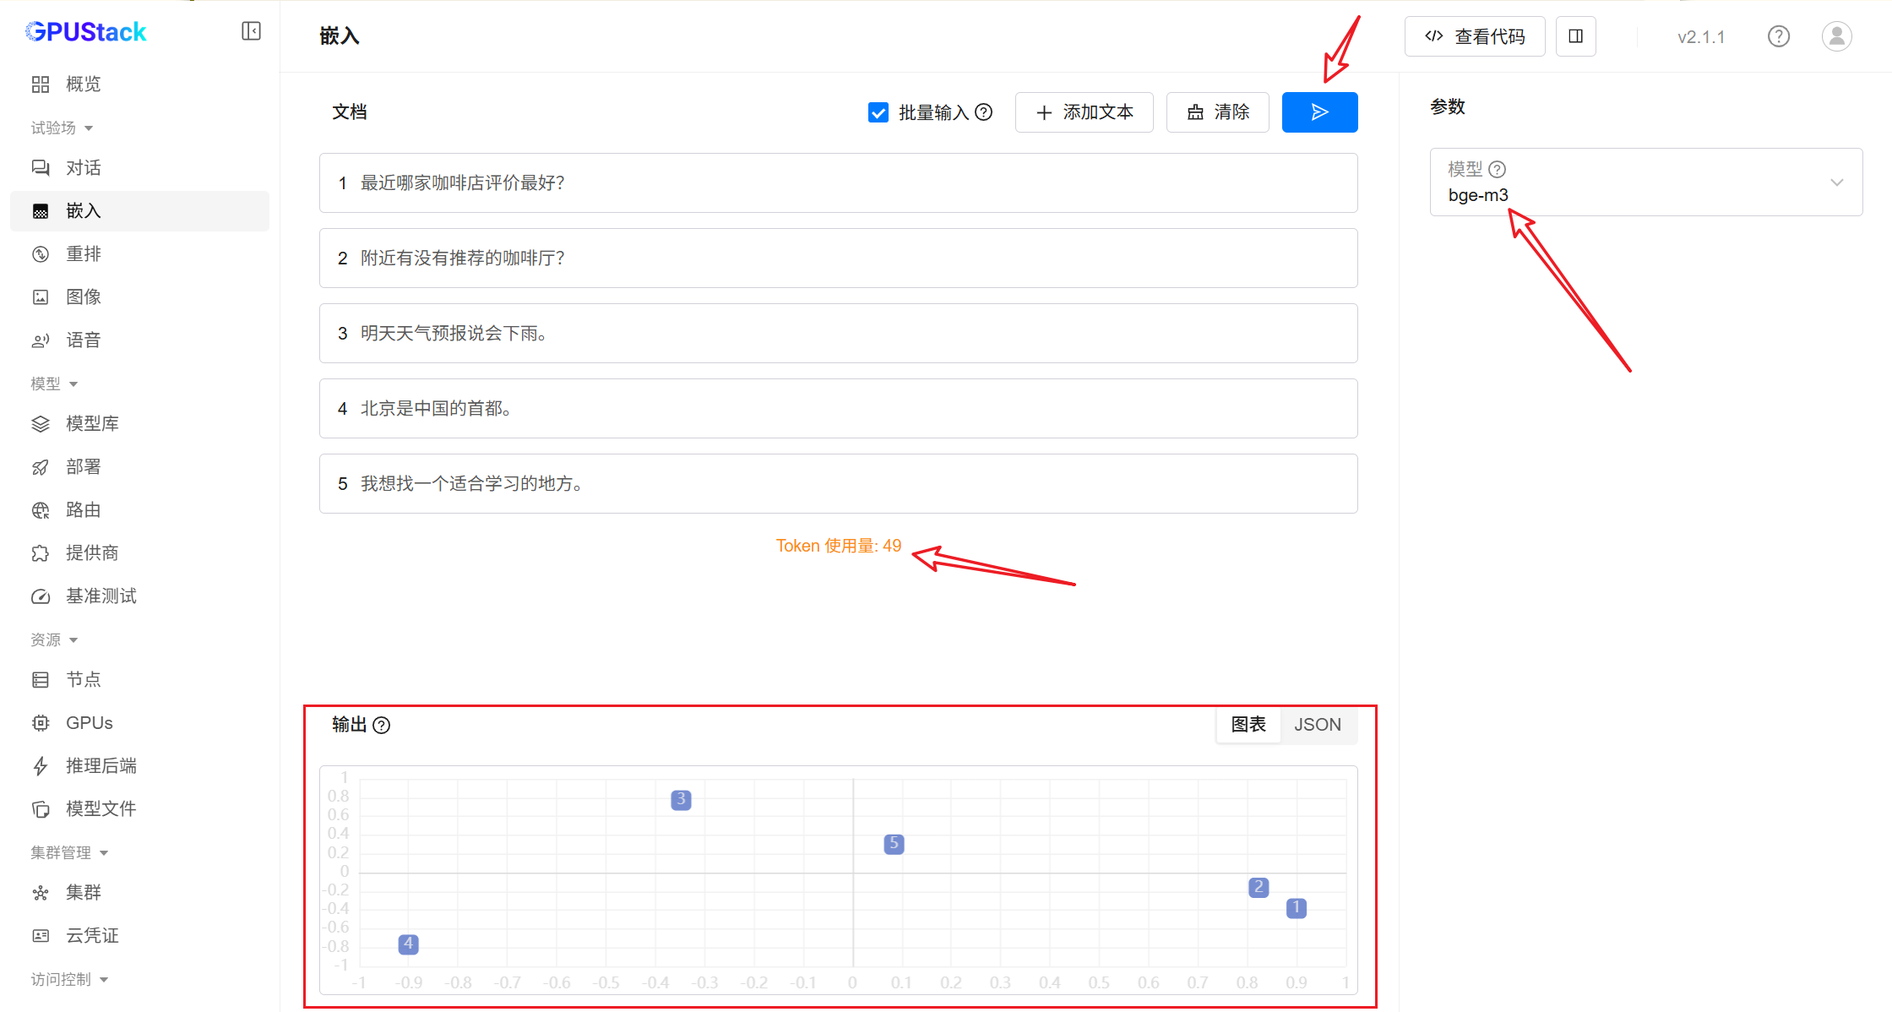Click the 添加文本 button
The height and width of the screenshot is (1012, 1892).
coord(1084,112)
